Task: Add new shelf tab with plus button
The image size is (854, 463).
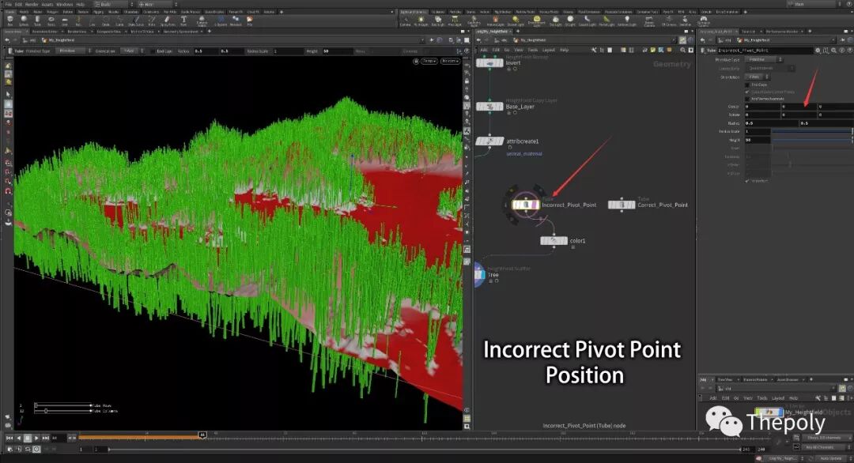Action: pyautogui.click(x=282, y=11)
